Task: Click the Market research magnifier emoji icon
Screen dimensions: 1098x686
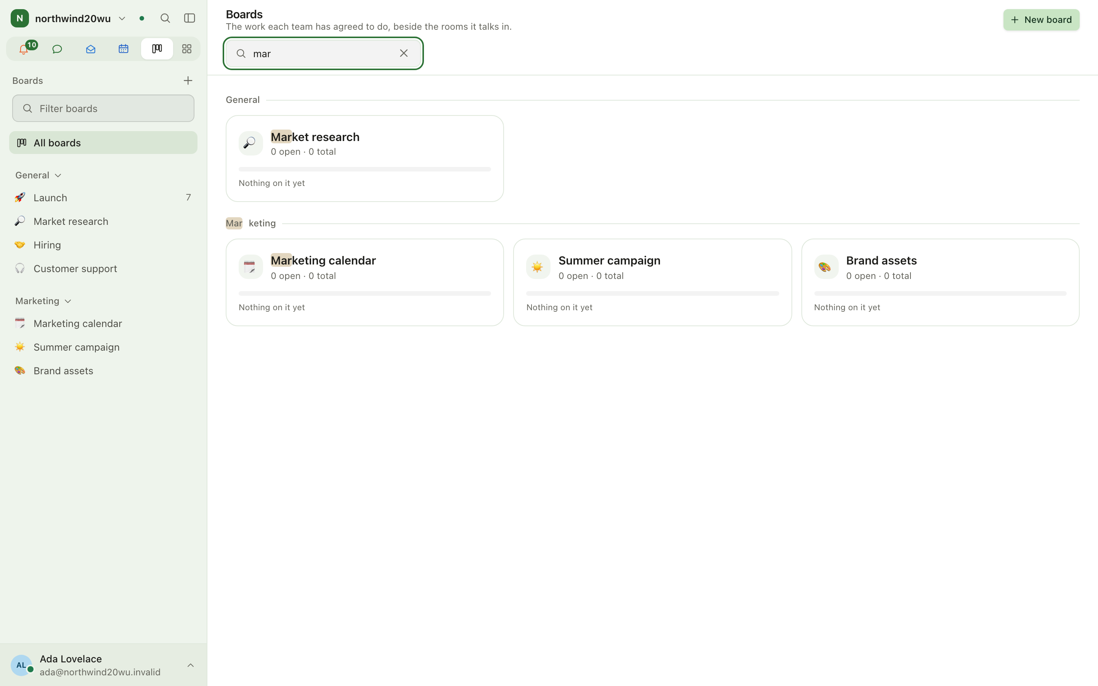Action: coord(250,143)
